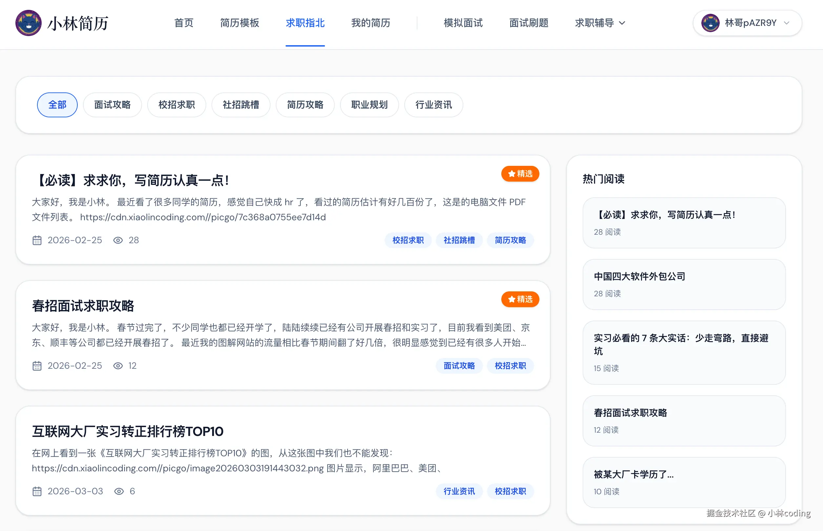Viewport: 823px width, 531px height.
Task: Click the eye views icon beside 12
Action: [x=118, y=366]
